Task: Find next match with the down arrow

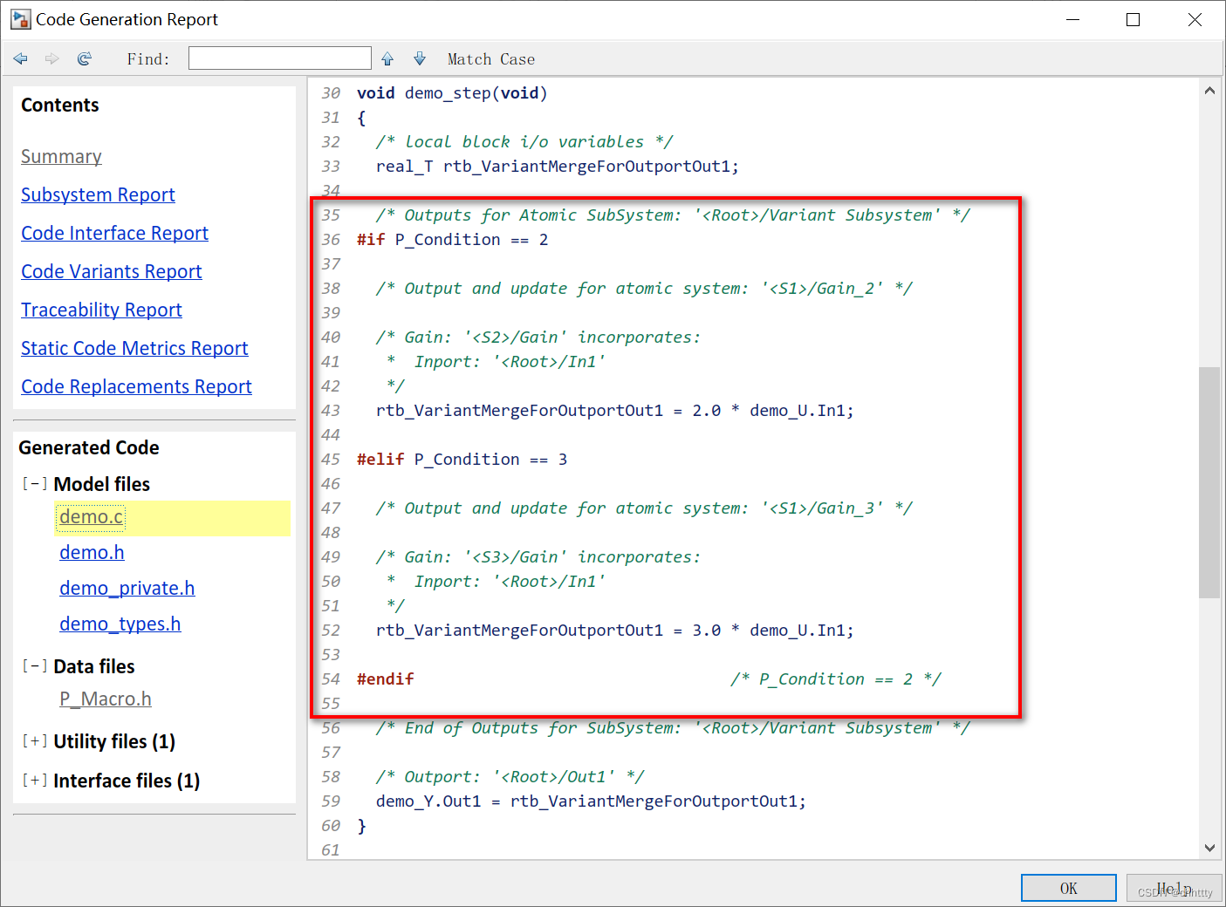Action: [x=420, y=58]
